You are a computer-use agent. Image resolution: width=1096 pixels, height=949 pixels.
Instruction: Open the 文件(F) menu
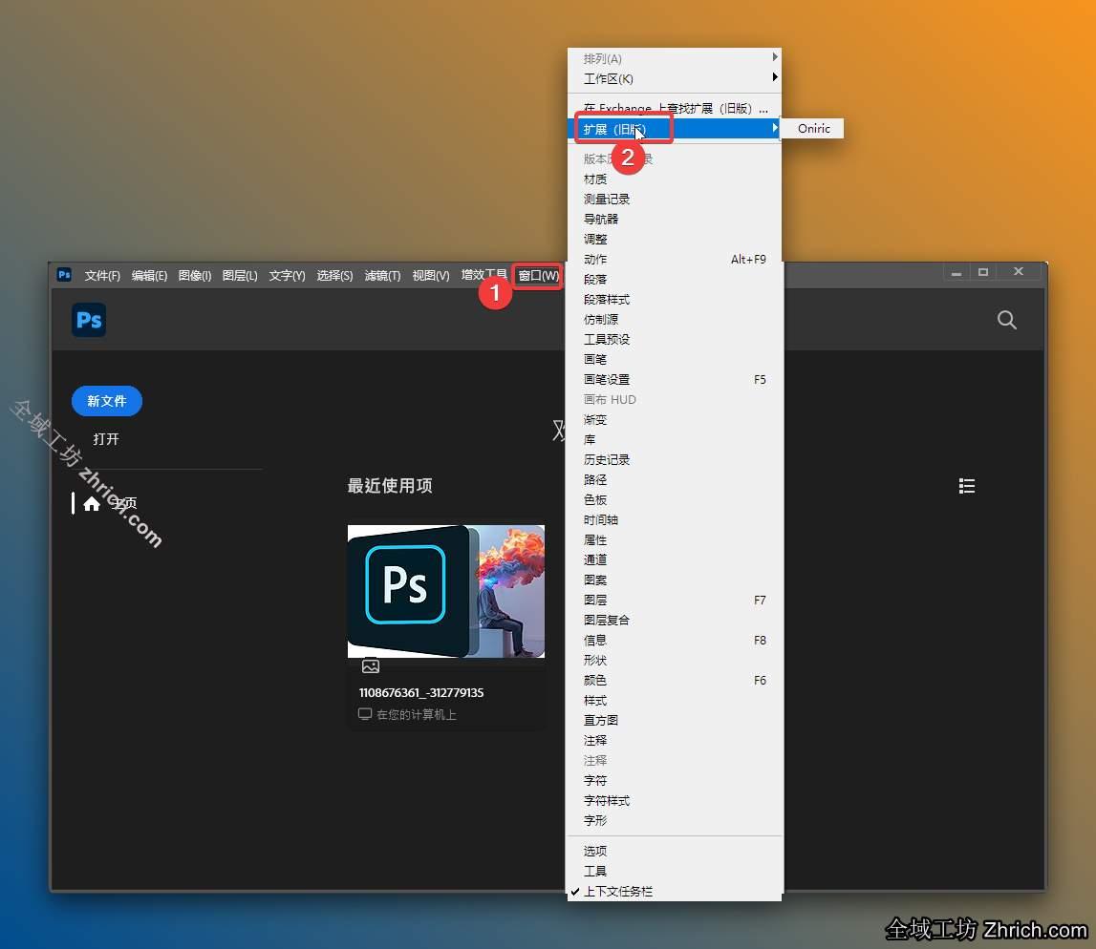pos(102,276)
